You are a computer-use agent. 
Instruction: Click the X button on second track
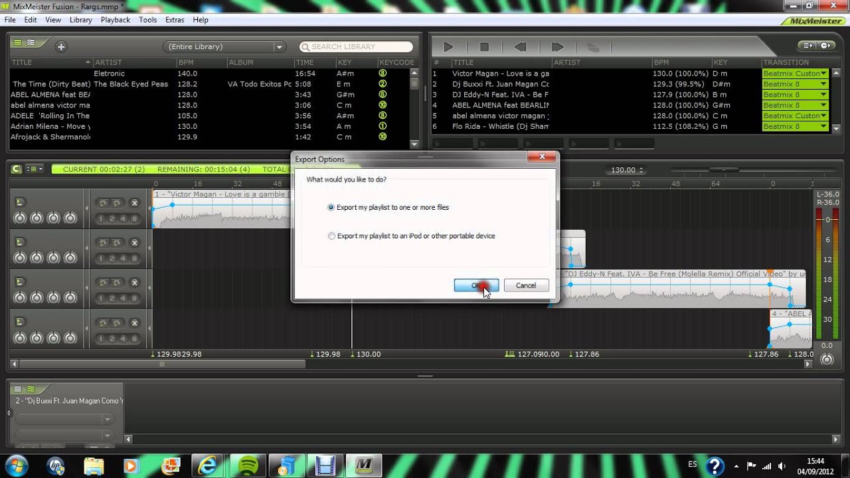pyautogui.click(x=134, y=243)
